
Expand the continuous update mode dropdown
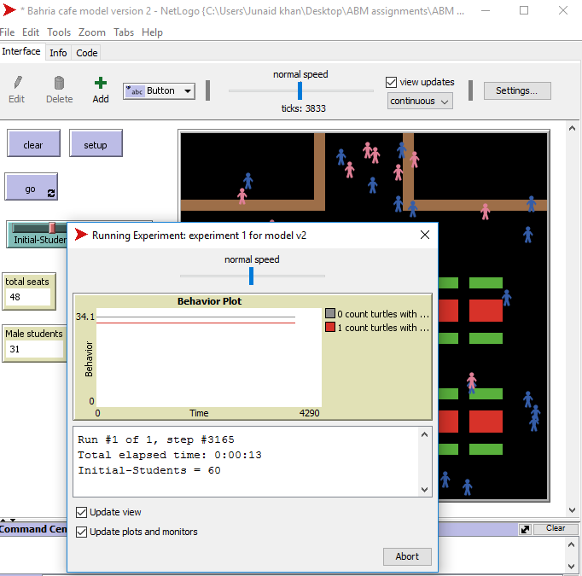coord(420,101)
